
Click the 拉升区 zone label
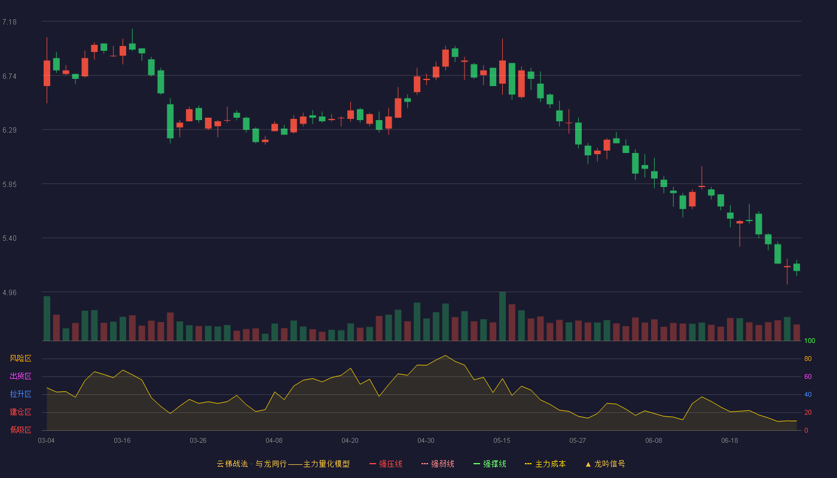click(20, 394)
